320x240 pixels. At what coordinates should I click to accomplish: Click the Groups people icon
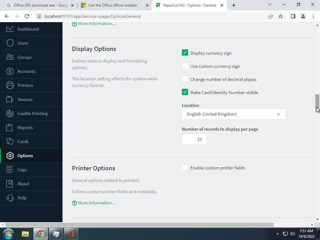[10, 57]
